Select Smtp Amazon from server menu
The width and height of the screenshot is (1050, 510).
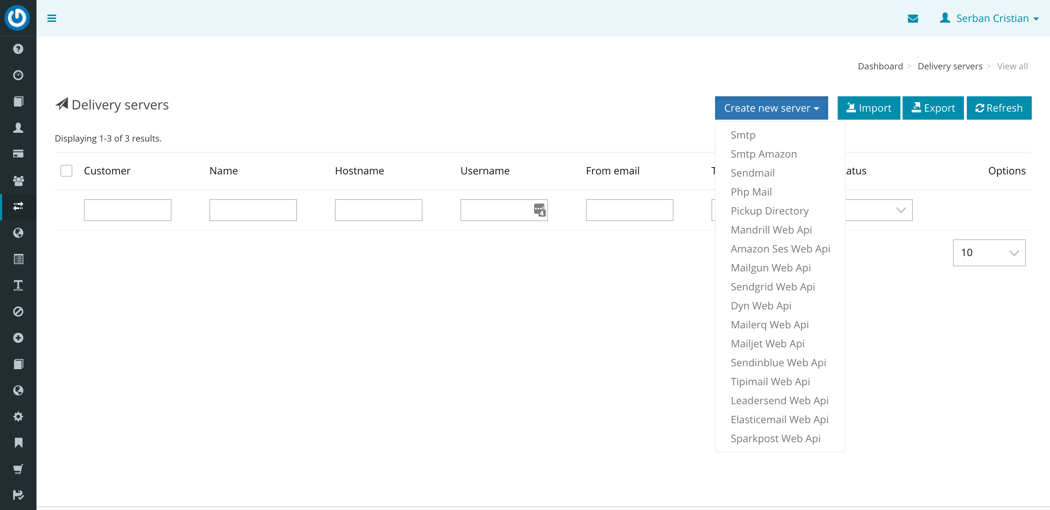coord(764,154)
